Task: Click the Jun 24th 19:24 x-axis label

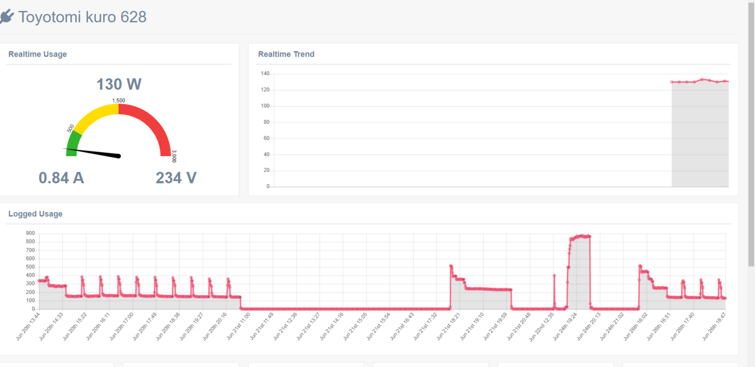Action: (565, 326)
